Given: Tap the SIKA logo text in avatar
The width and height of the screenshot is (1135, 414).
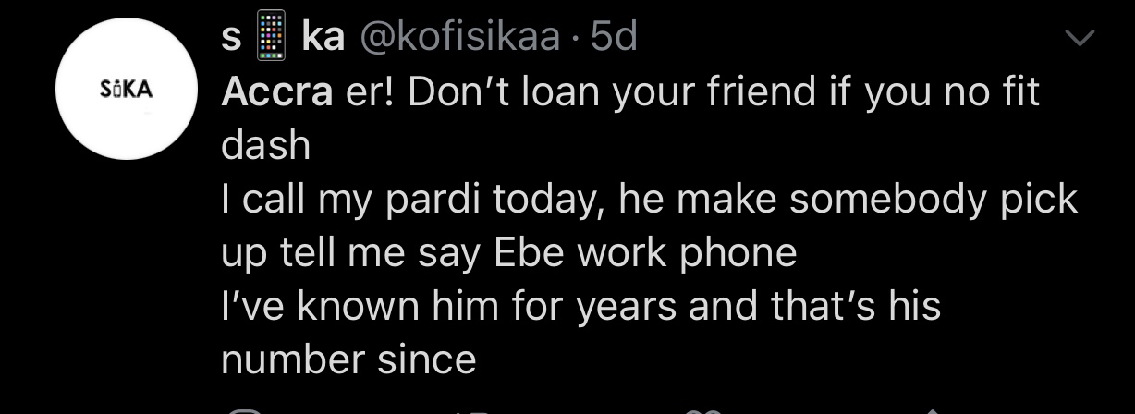Looking at the screenshot, I should pos(126,91).
